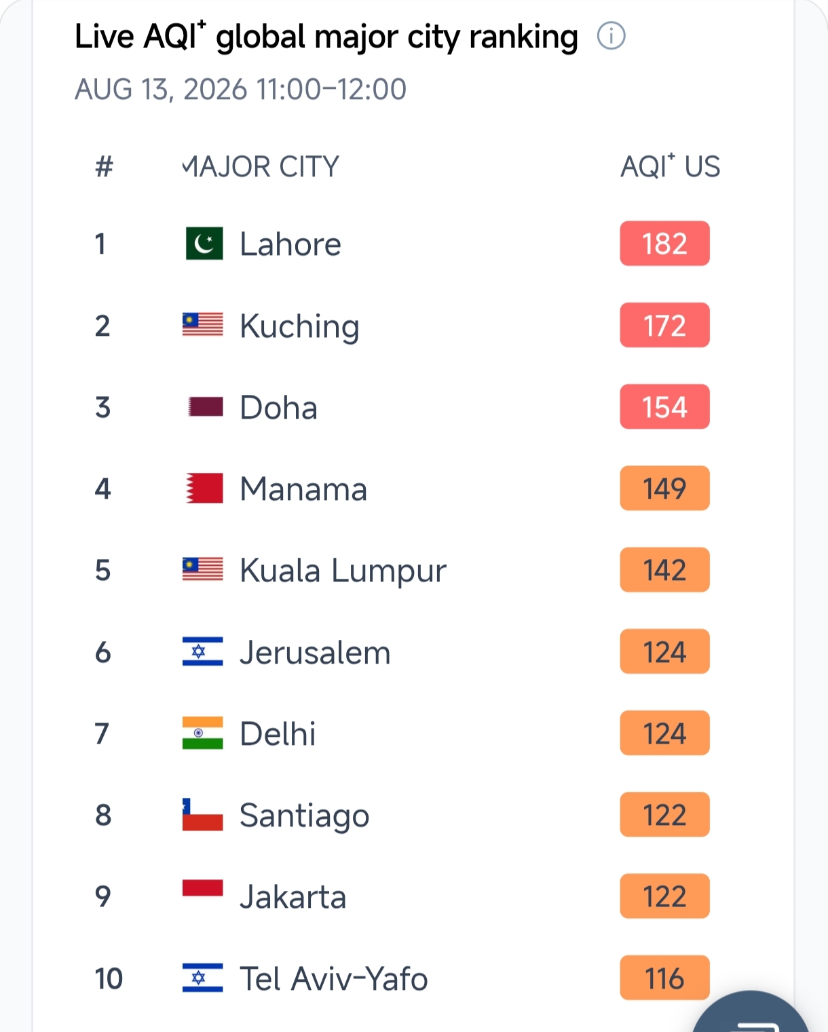
Task: Tap the 154 AQI badge for Doha
Action: [664, 407]
